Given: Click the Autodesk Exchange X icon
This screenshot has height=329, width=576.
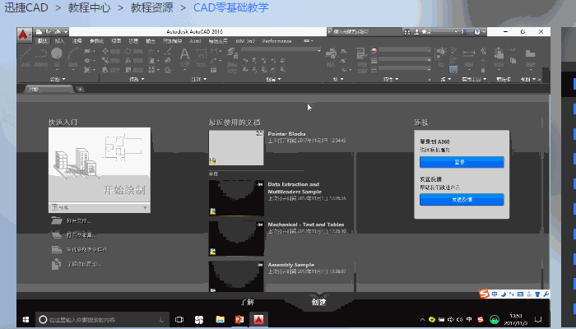Looking at the screenshot, I should [464, 32].
